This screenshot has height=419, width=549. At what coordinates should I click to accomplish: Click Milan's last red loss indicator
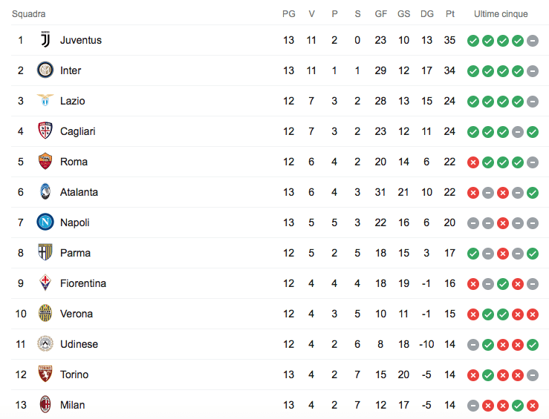click(533, 406)
